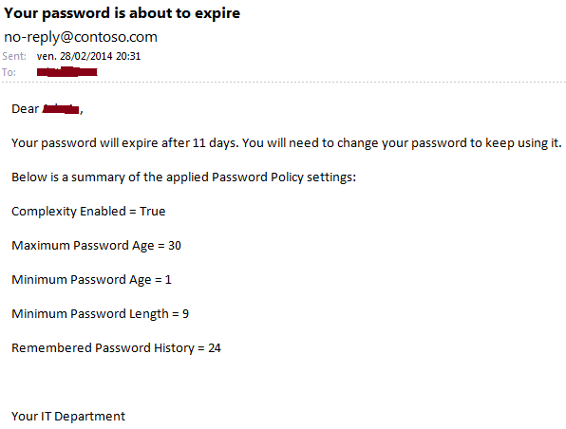Click 'Minimum Password Age = 1' line
The height and width of the screenshot is (429, 566).
click(x=91, y=280)
